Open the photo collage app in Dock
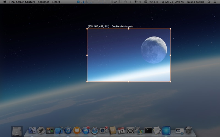 [x=50, y=130]
